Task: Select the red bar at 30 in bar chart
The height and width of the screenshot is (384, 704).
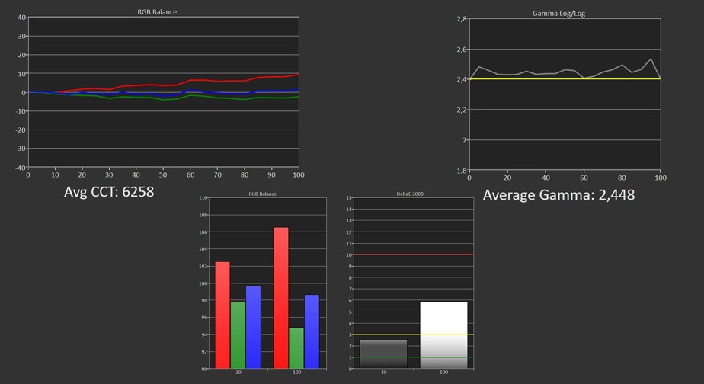Action: 222,315
